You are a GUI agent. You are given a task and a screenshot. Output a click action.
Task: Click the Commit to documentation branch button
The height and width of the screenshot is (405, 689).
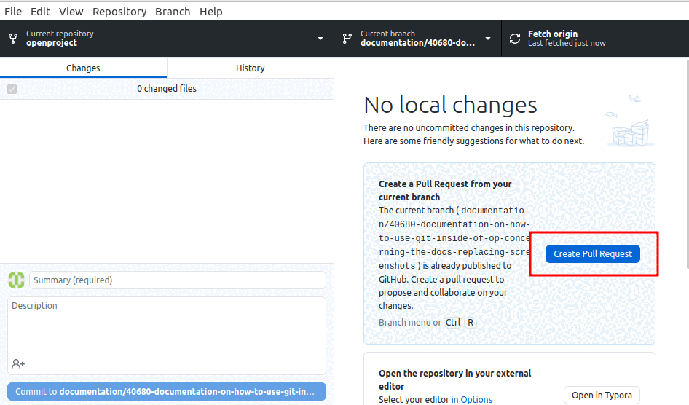(x=167, y=391)
